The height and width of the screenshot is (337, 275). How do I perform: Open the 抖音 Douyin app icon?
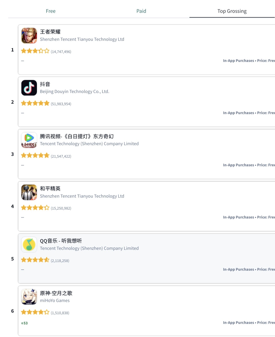pos(29,88)
